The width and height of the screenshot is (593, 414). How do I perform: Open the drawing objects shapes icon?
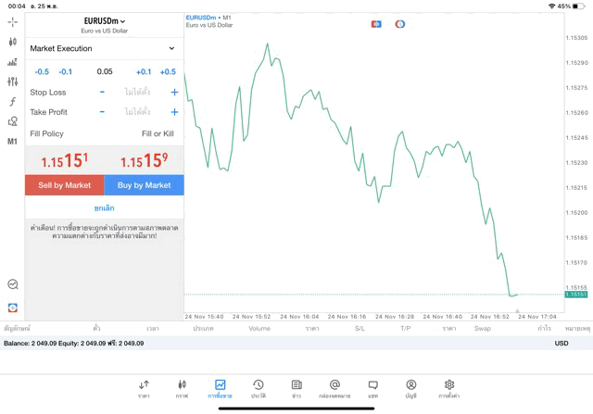click(13, 121)
